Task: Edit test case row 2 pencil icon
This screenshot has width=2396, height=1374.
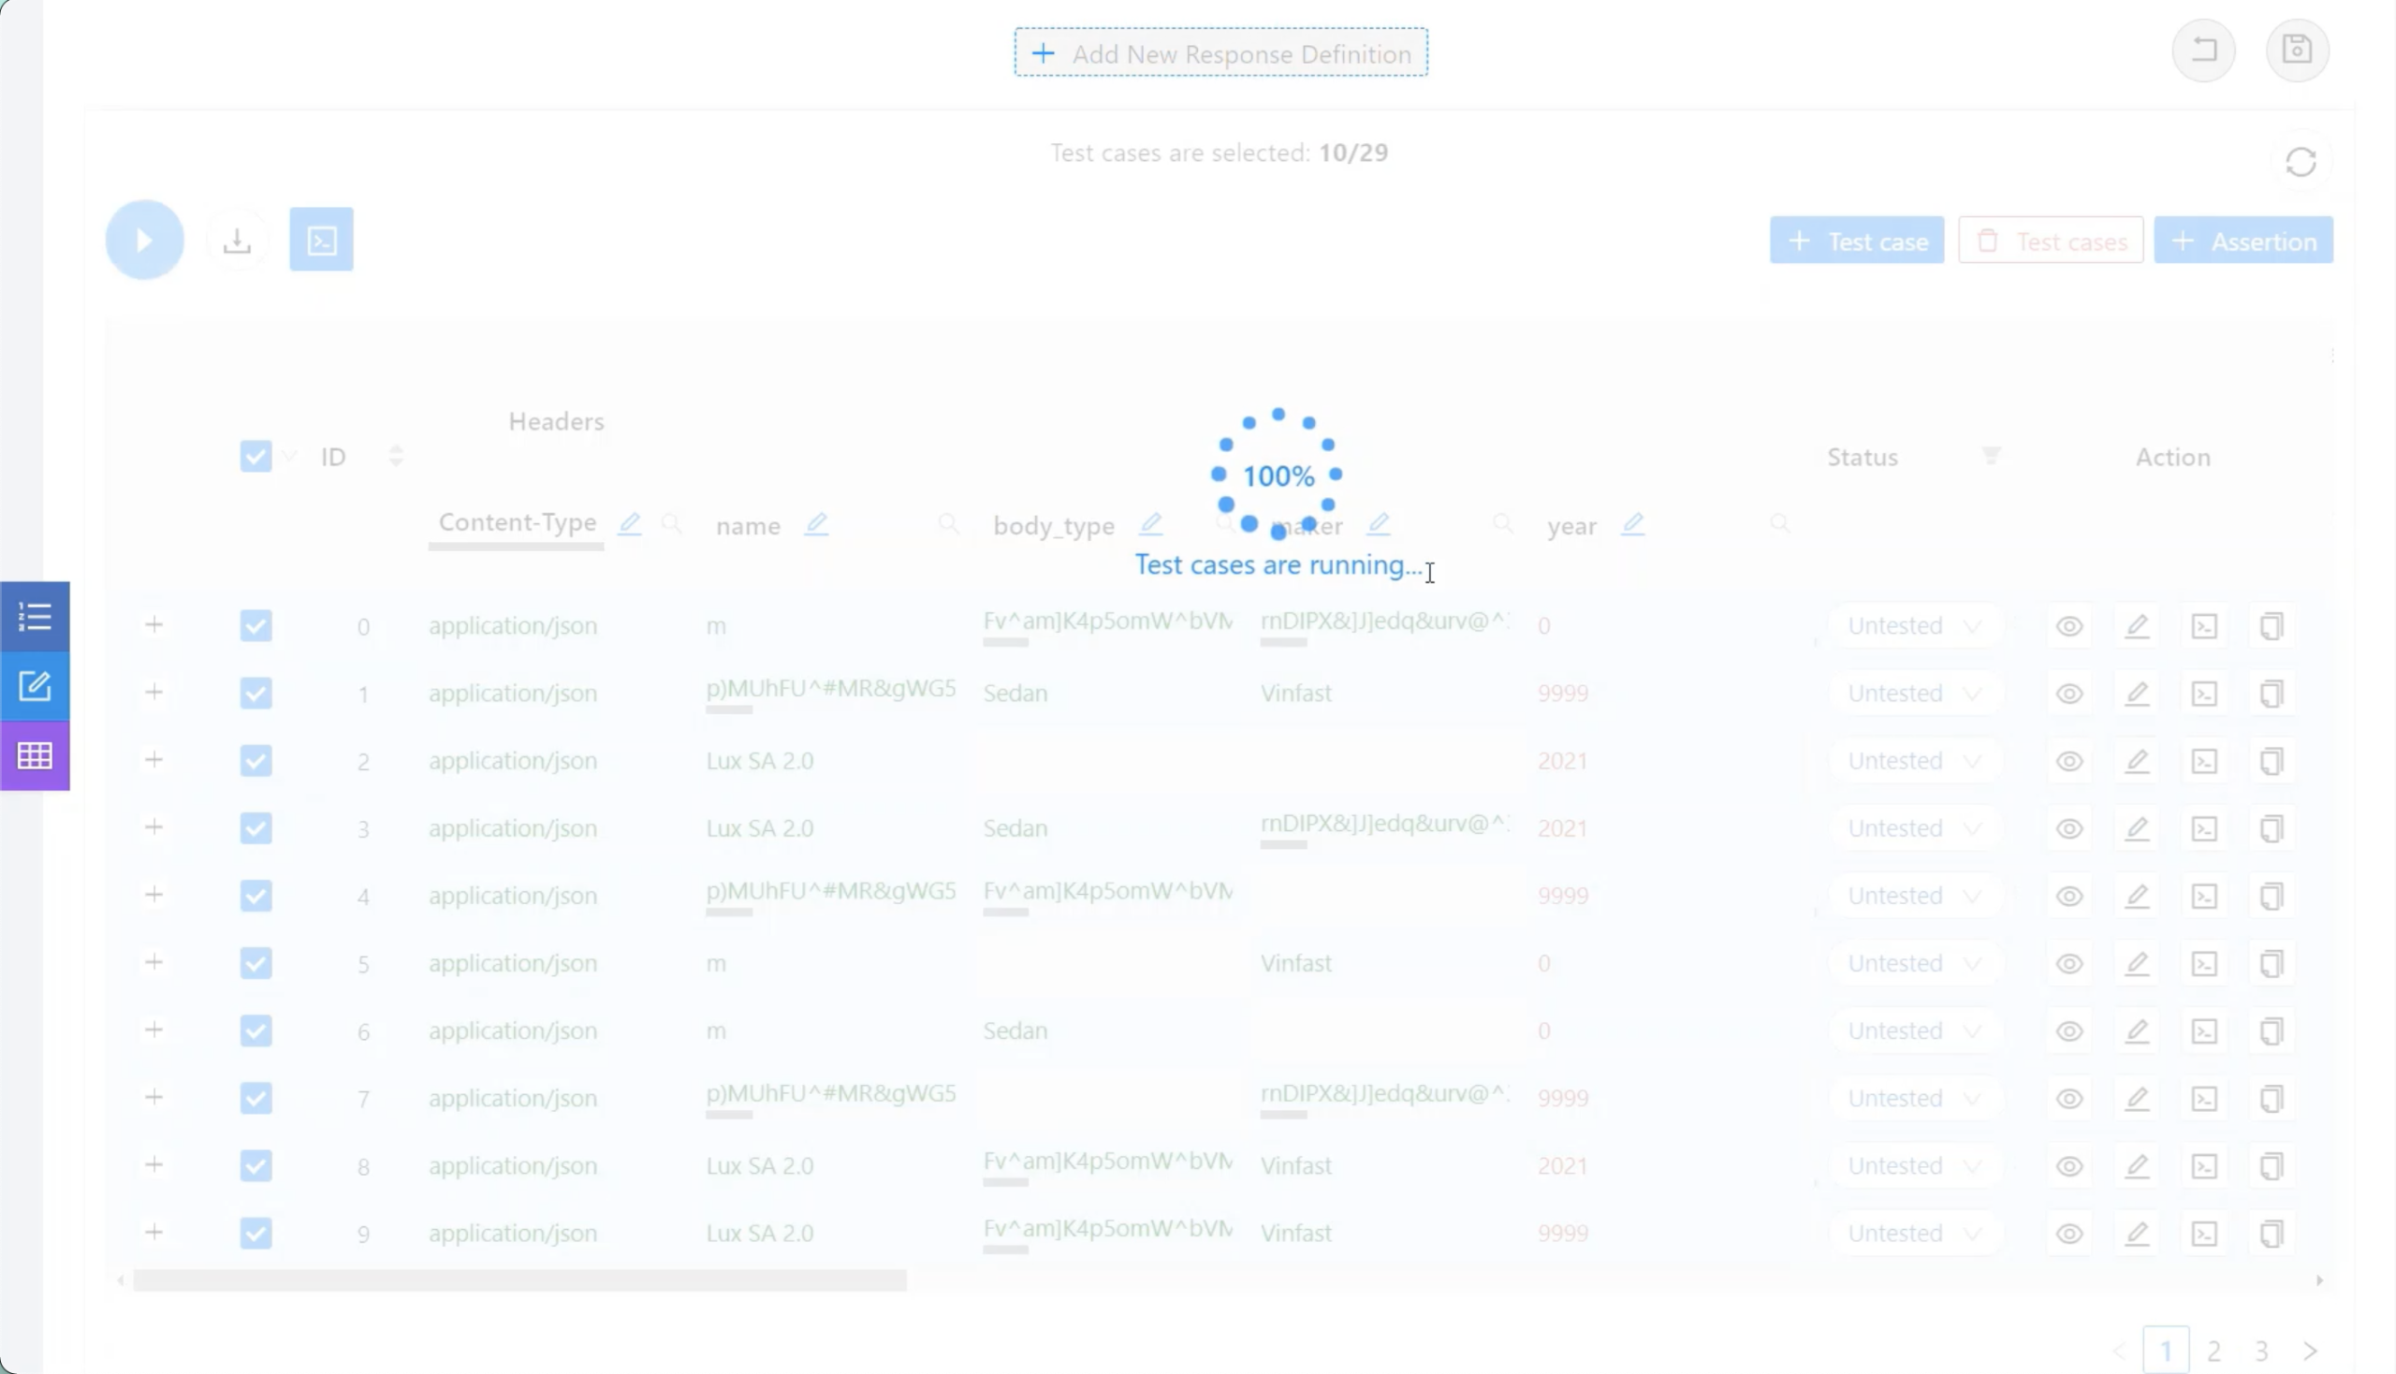Action: [2137, 761]
